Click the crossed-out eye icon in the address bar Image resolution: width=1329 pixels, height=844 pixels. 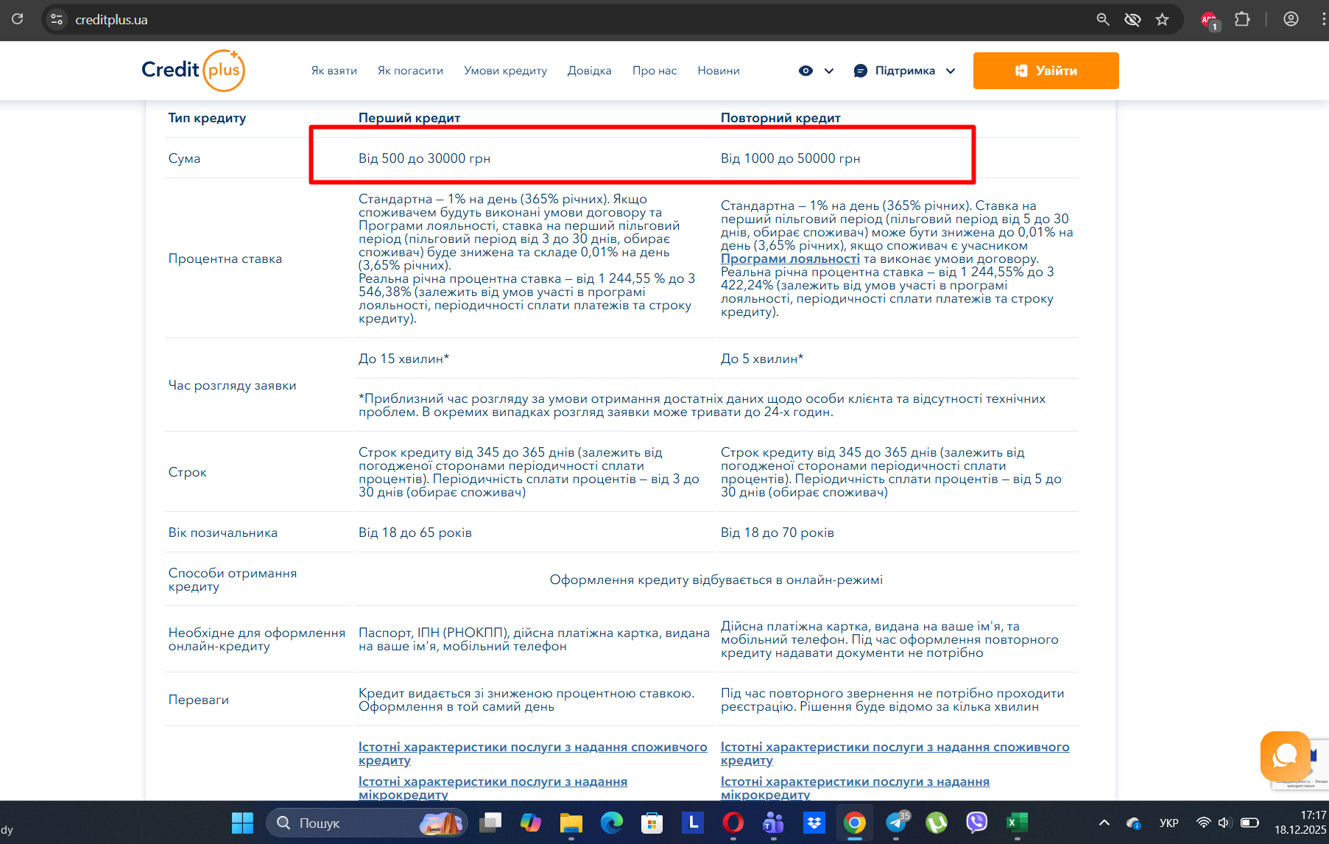point(1132,20)
